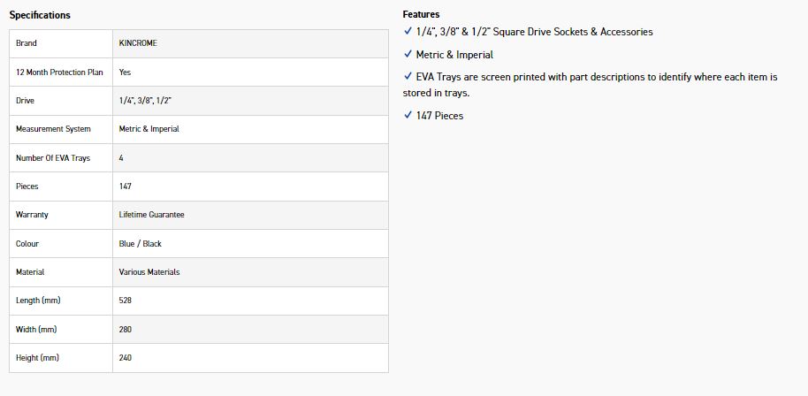Select the KINCROME brand value
Screen dimensions: 808x396
pyautogui.click(x=138, y=43)
